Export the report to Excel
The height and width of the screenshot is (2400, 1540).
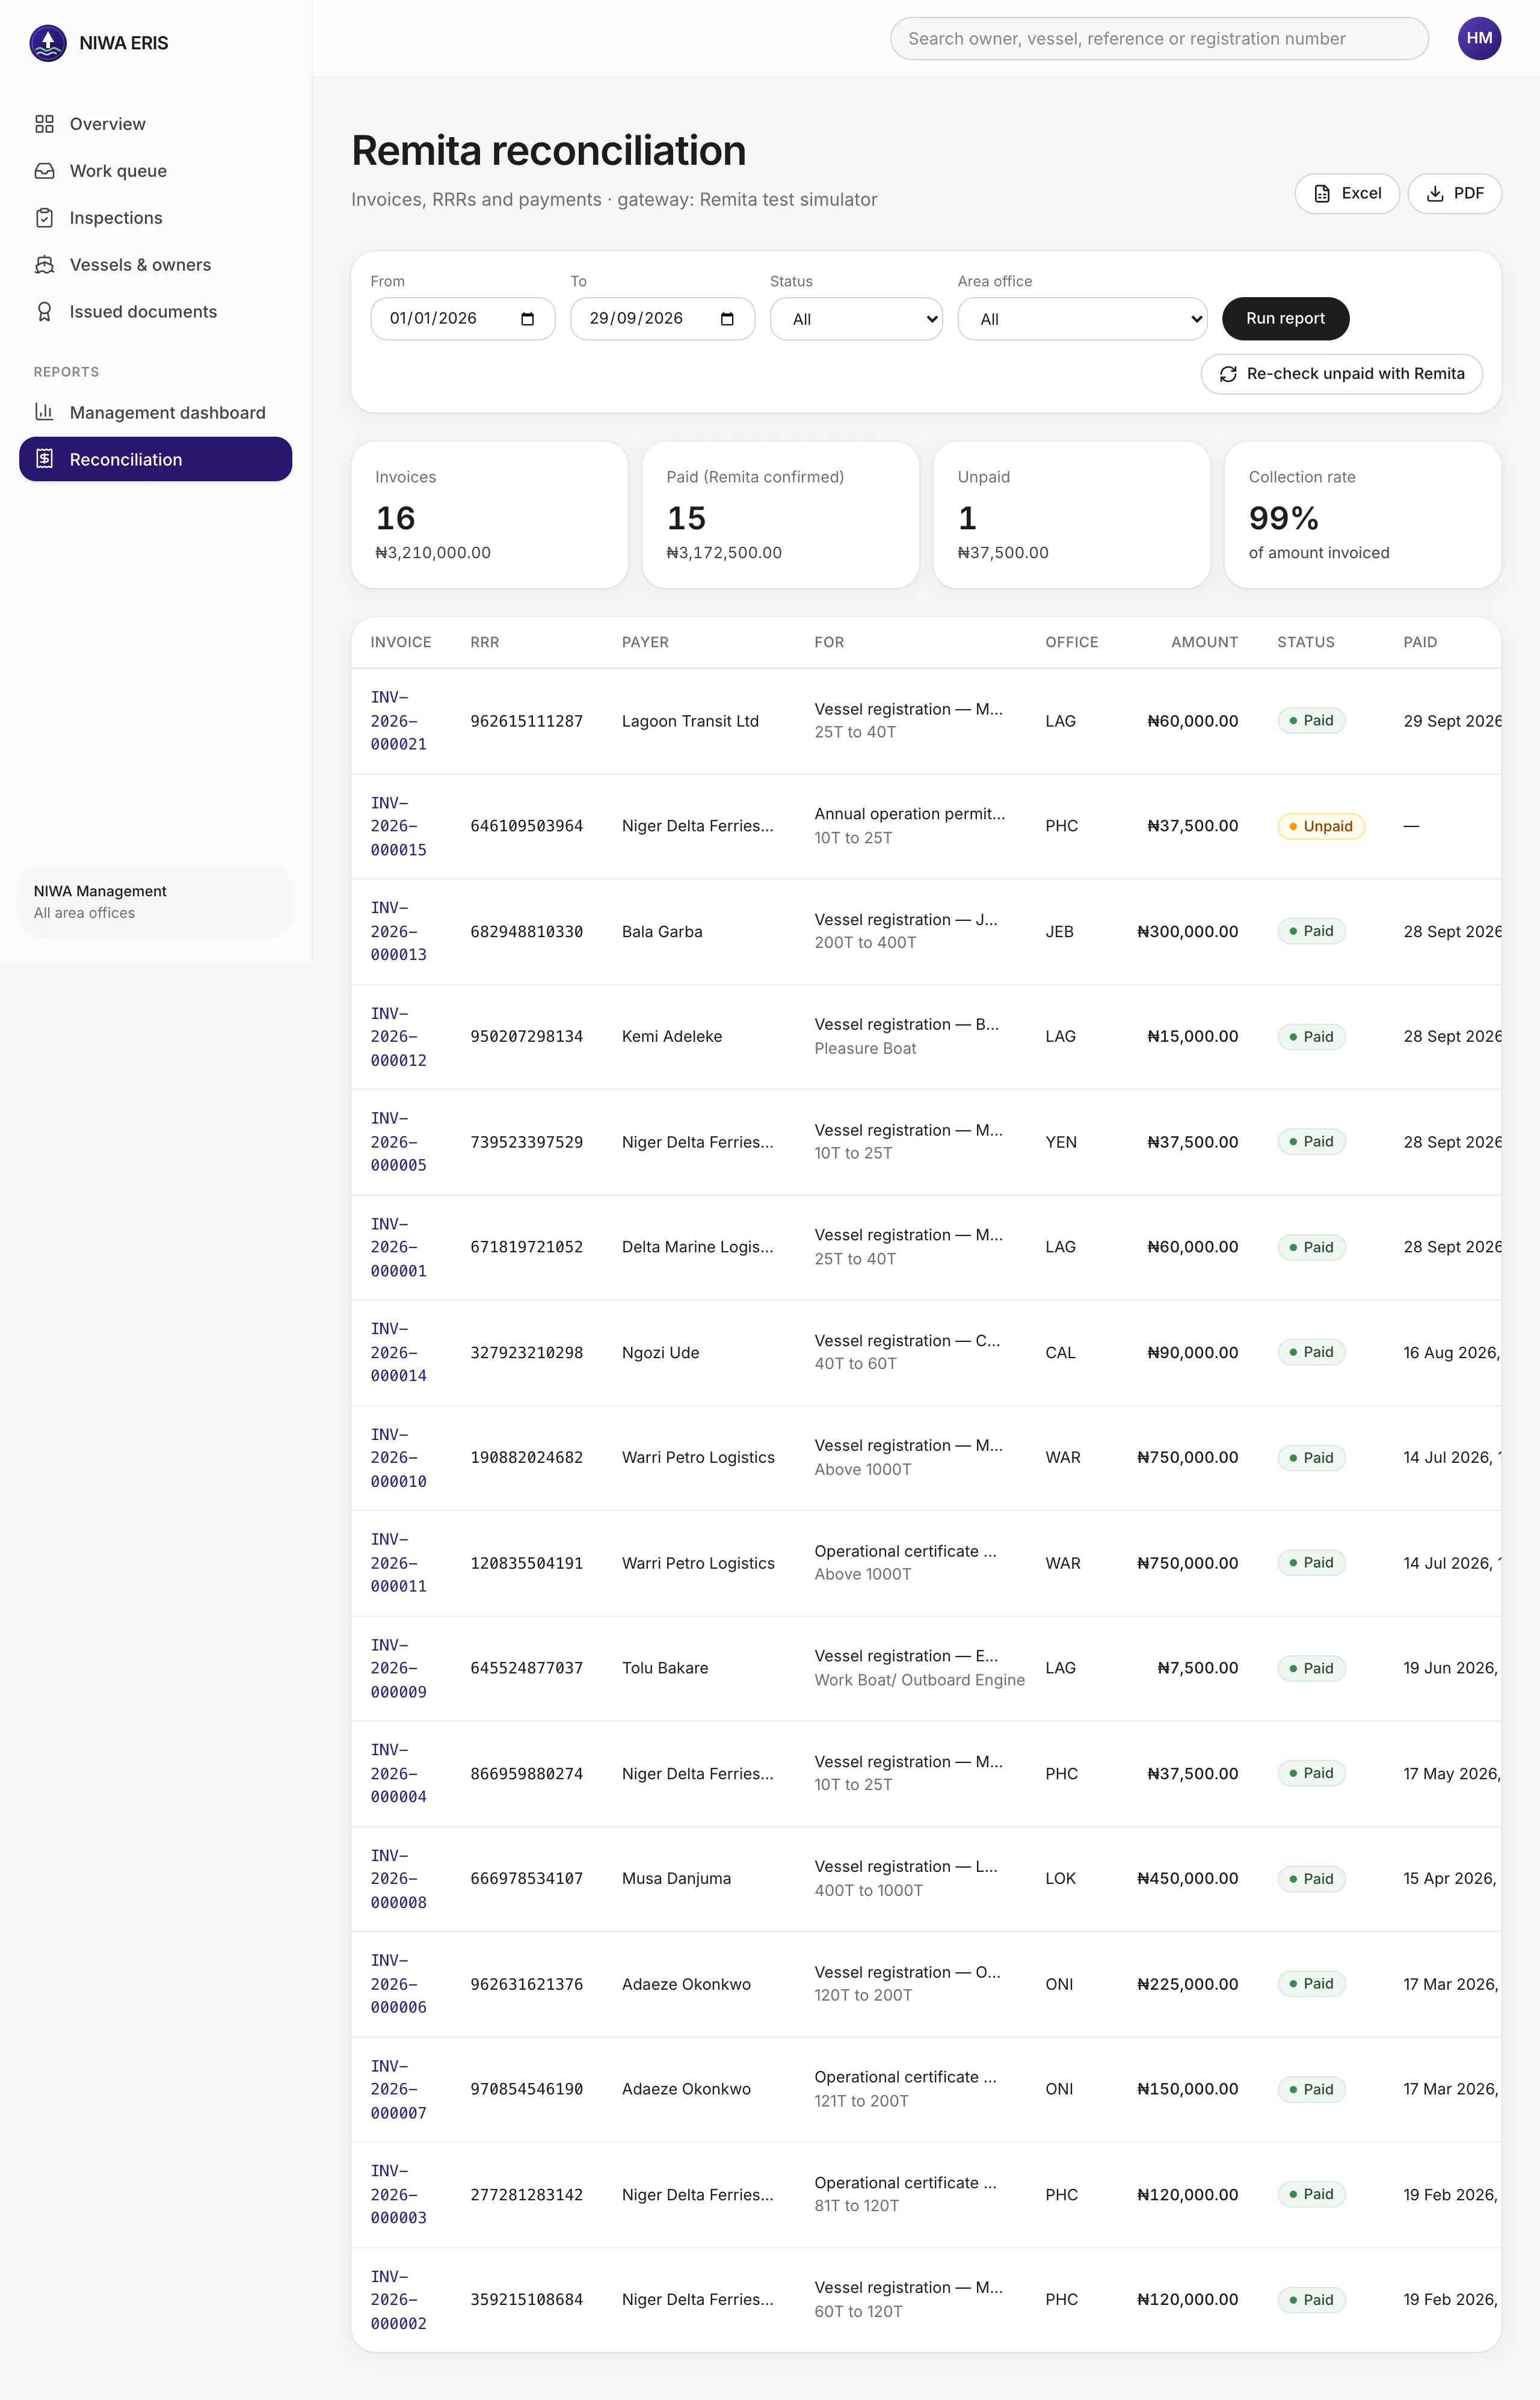coord(1347,193)
